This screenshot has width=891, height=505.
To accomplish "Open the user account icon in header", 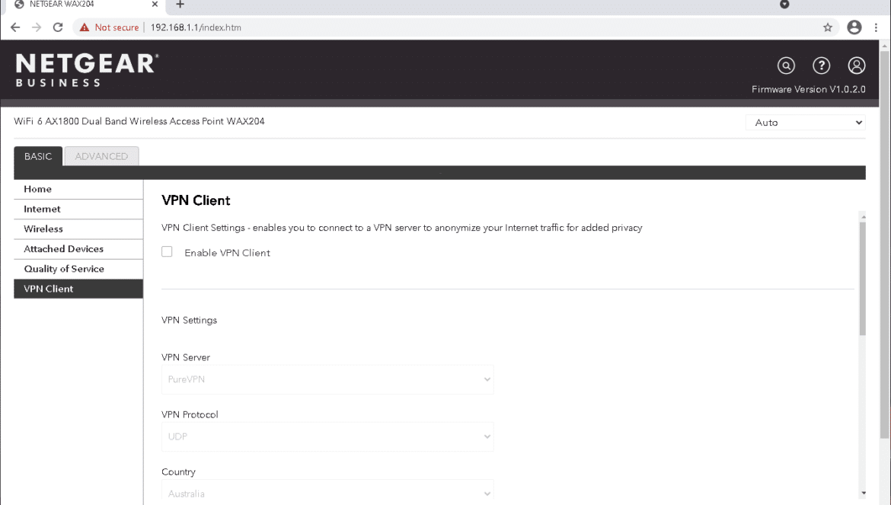I will [x=856, y=66].
